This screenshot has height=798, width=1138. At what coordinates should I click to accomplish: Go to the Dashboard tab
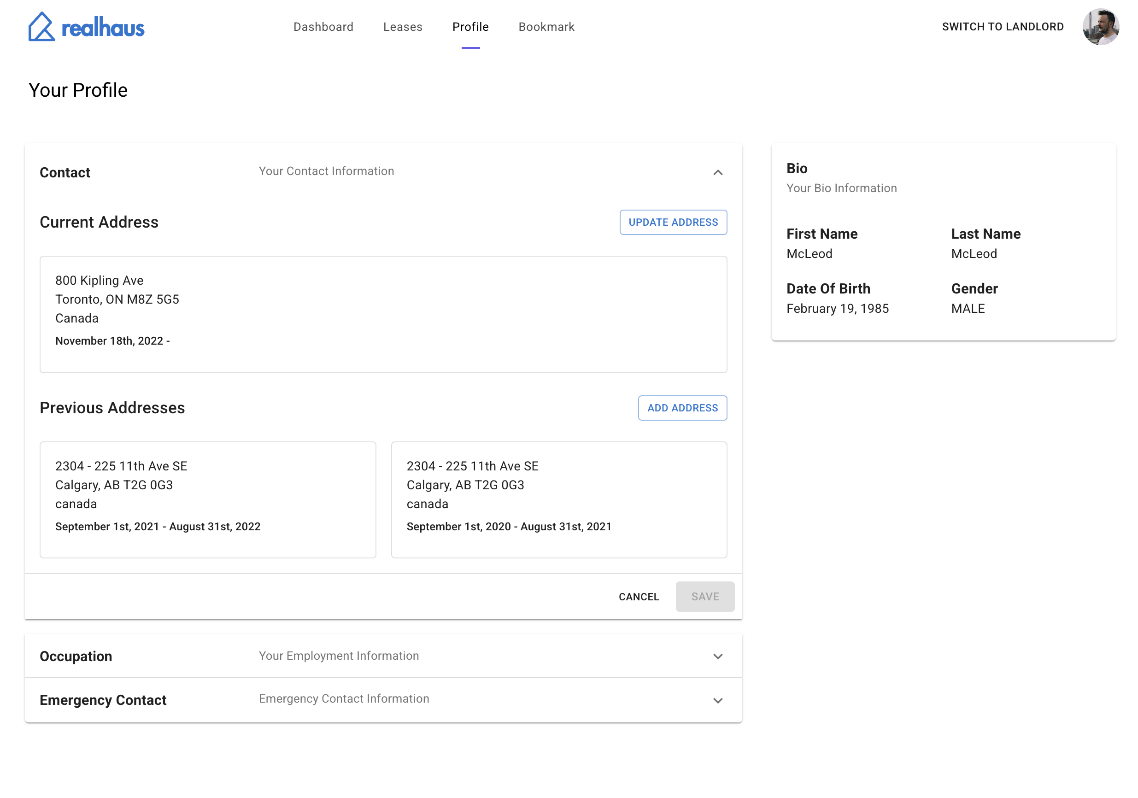323,27
